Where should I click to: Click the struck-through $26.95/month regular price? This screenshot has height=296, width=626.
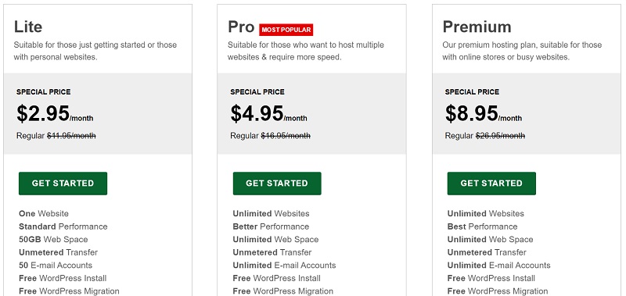tap(500, 136)
